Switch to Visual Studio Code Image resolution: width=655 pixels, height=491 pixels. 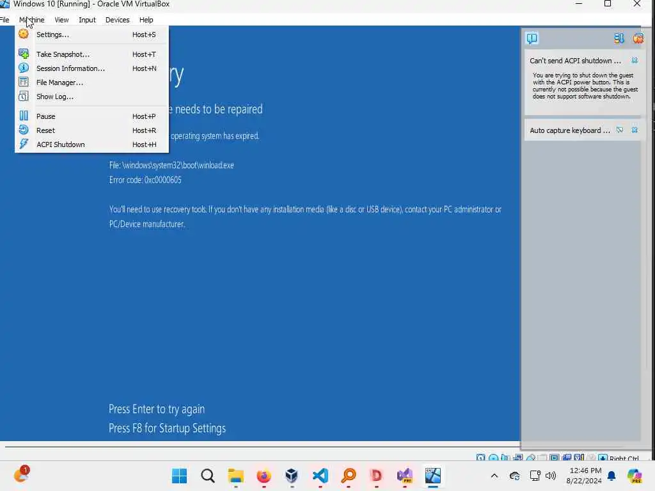click(x=320, y=476)
